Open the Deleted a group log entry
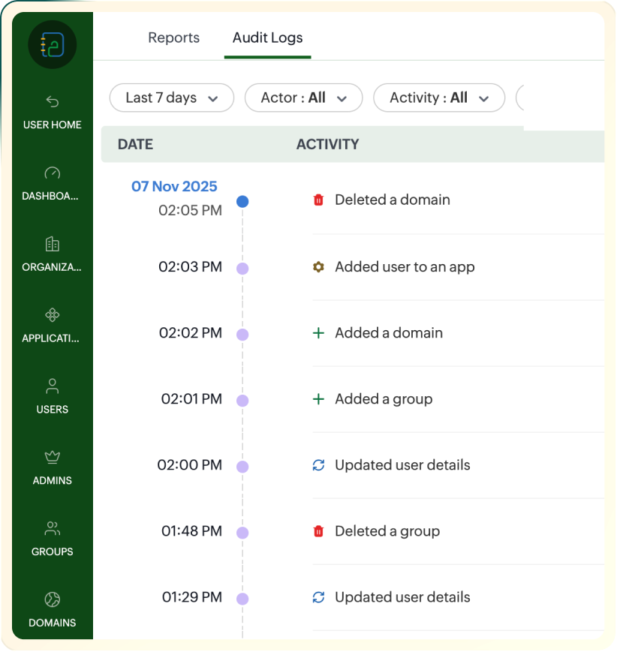 387,531
